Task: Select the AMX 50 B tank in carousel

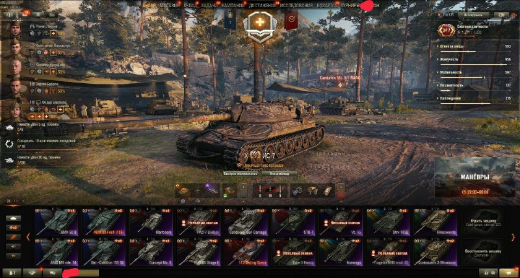Action: 56,222
